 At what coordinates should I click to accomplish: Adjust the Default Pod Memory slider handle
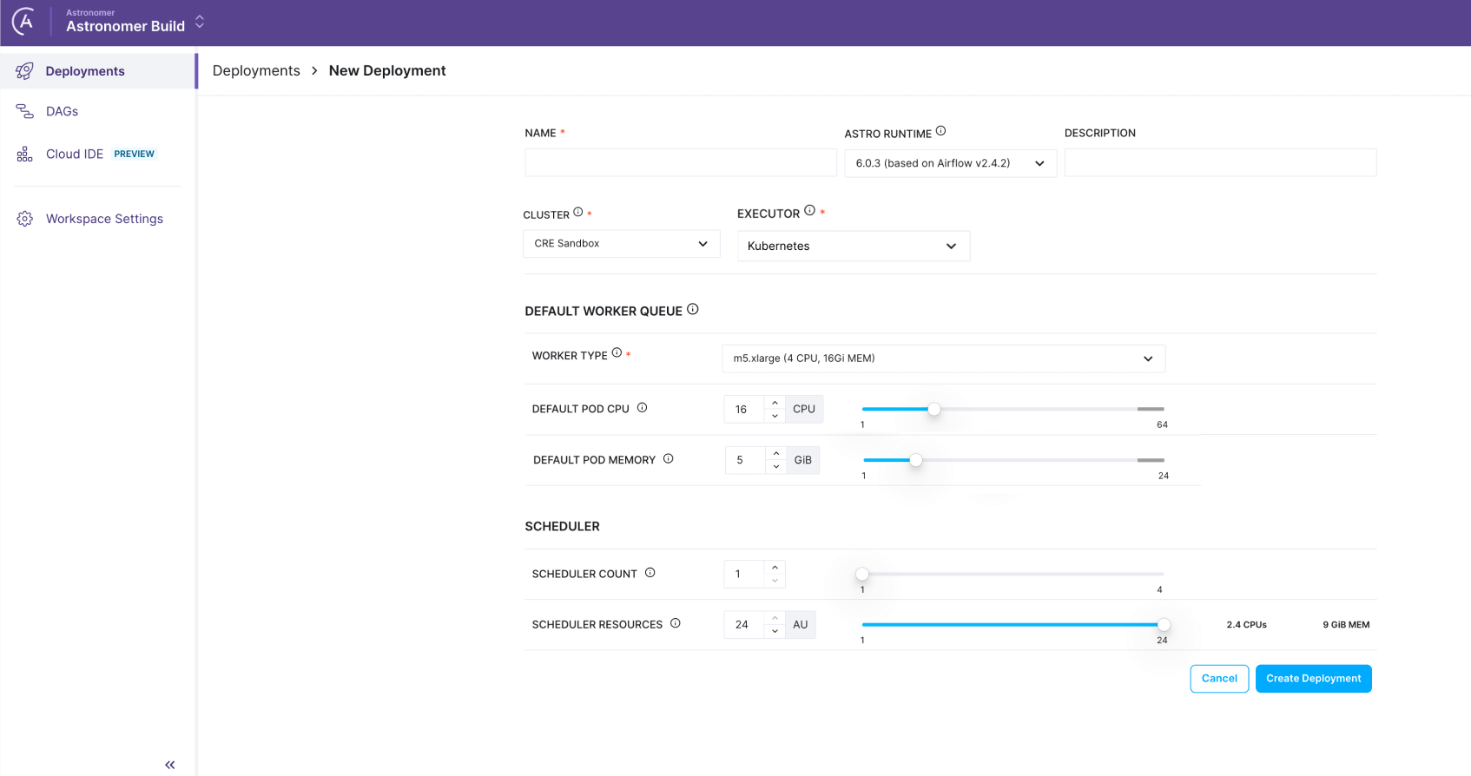(915, 460)
